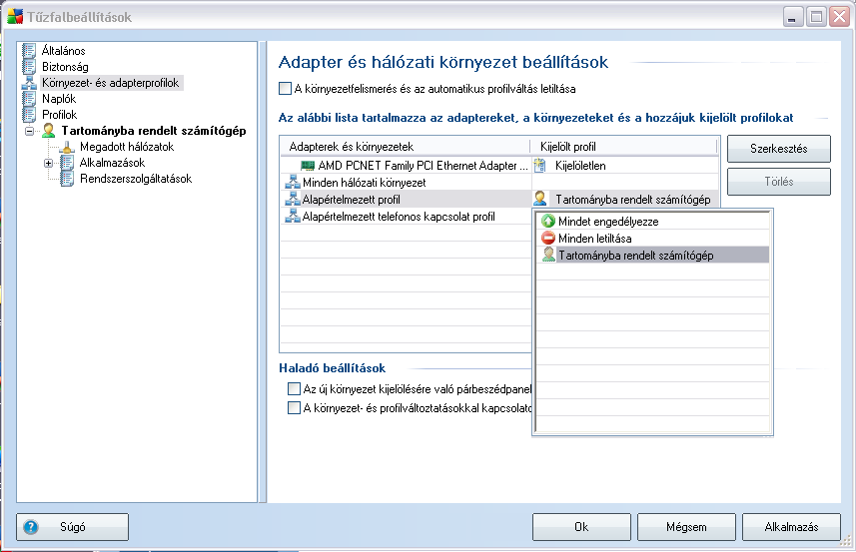Choose Tartományba rendelt számítógép from dropdown list
This screenshot has width=856, height=552.
coord(653,255)
